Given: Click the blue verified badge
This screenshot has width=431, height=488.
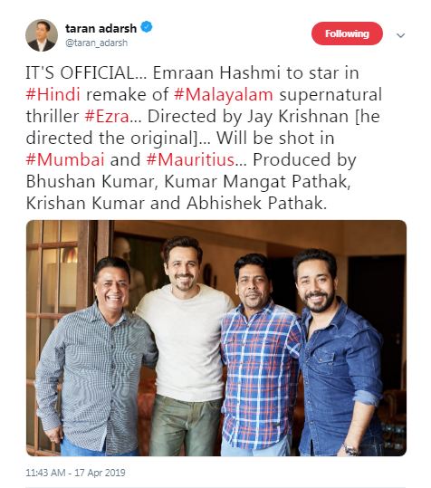Looking at the screenshot, I should point(147,27).
